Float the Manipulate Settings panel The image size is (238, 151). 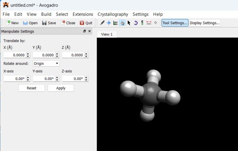[x=85, y=31]
